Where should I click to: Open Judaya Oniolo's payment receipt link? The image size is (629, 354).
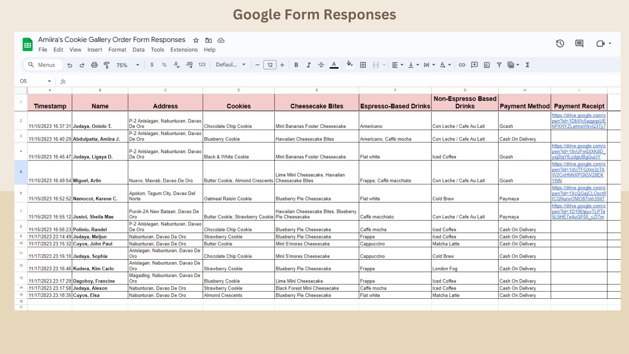coord(579,121)
